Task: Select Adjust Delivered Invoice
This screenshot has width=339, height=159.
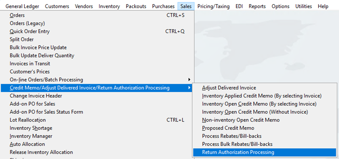Action: click(229, 88)
